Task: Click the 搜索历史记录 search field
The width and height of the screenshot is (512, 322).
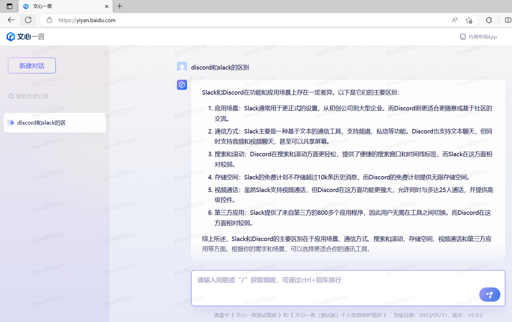Action: pos(55,96)
